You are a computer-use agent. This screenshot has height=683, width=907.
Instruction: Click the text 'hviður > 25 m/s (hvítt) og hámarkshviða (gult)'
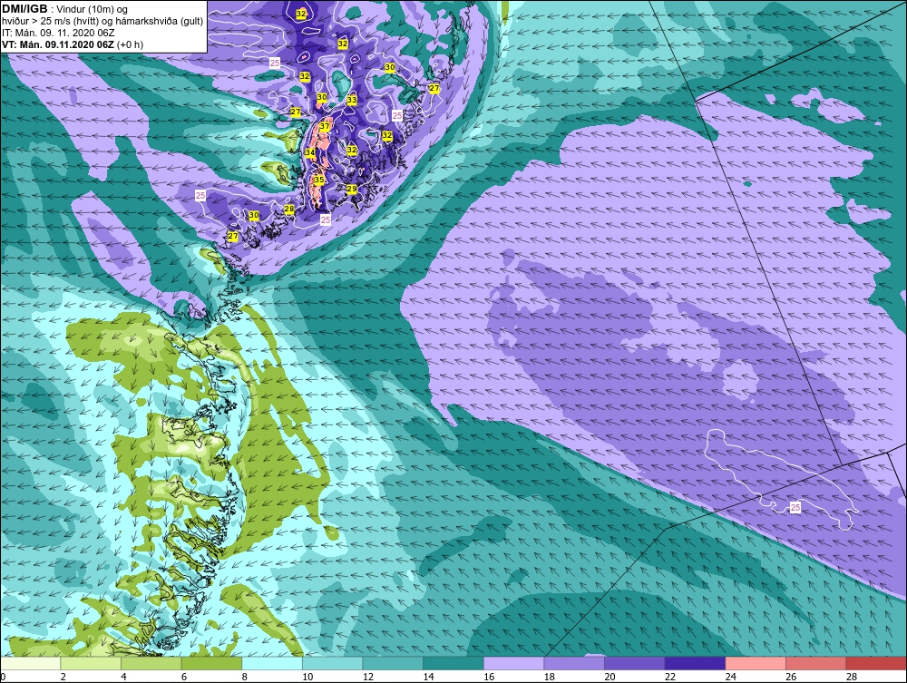(x=102, y=21)
